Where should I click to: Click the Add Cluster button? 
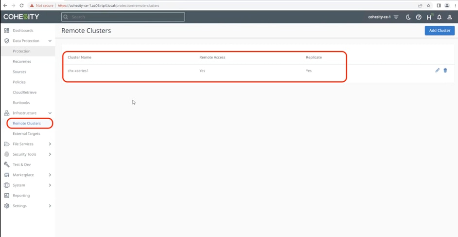click(x=440, y=30)
